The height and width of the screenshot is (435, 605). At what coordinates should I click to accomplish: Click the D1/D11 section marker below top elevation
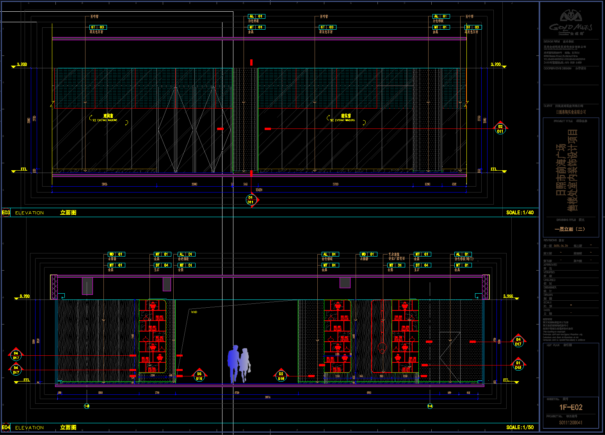[x=251, y=200]
